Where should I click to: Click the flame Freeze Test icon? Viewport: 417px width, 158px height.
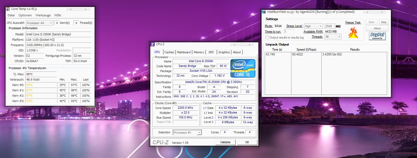tap(353, 32)
